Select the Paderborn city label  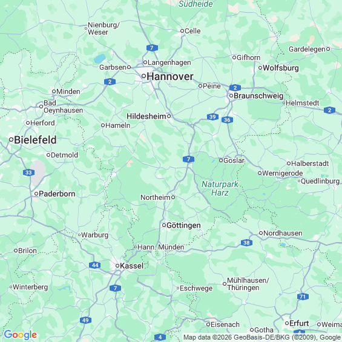tap(57, 194)
